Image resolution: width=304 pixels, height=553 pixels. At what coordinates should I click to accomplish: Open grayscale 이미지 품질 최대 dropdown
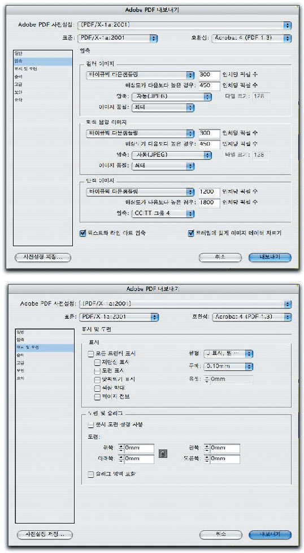[163, 166]
